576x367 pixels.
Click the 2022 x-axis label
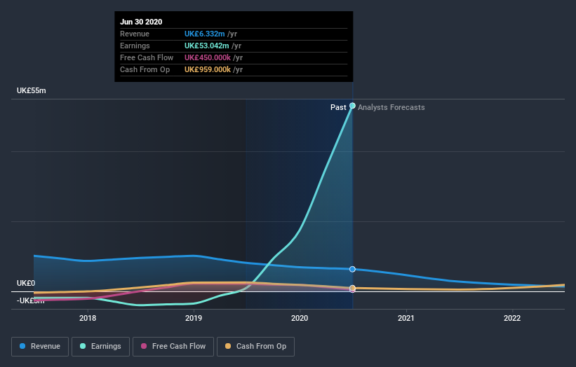tap(512, 318)
